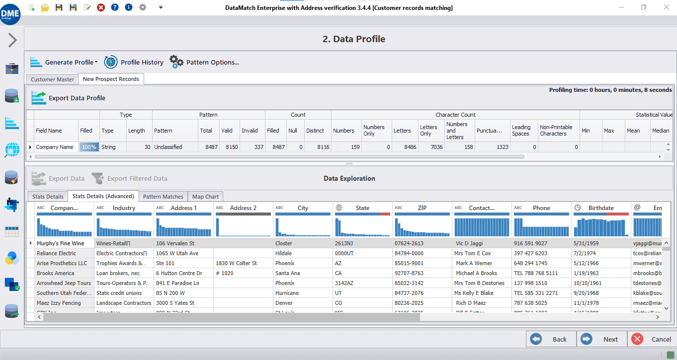Click the Back button
The width and height of the screenshot is (677, 360).
click(551, 339)
